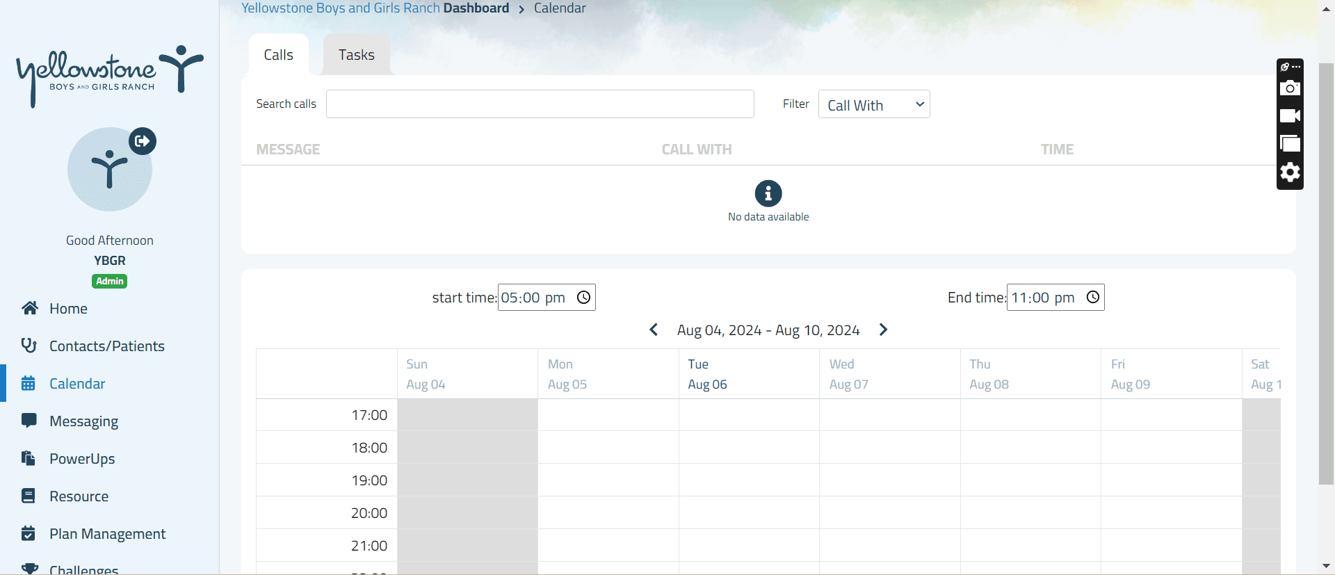Image resolution: width=1335 pixels, height=575 pixels.
Task: Open Messaging in the sidebar
Action: point(83,421)
